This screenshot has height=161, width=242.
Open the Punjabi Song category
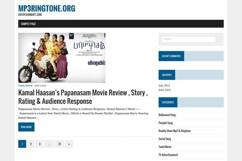pos(166,123)
